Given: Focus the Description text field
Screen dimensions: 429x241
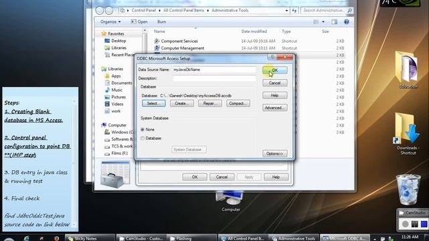Looking at the screenshot, I should click(x=214, y=78).
